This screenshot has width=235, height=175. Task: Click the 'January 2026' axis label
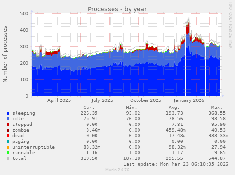click(189, 100)
